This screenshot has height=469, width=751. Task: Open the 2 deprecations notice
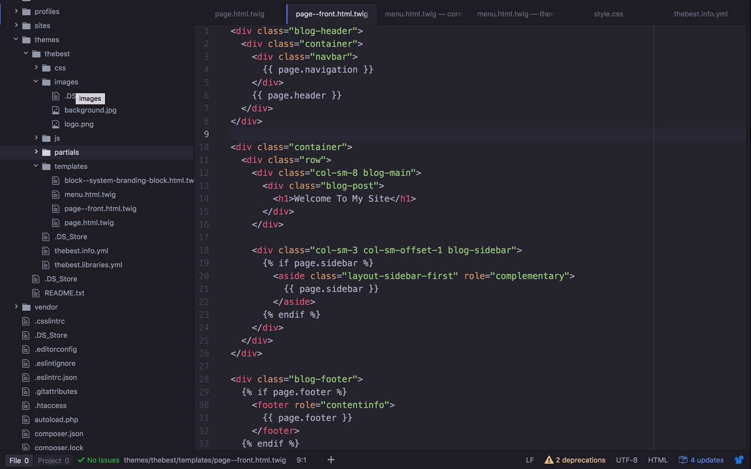pyautogui.click(x=575, y=460)
